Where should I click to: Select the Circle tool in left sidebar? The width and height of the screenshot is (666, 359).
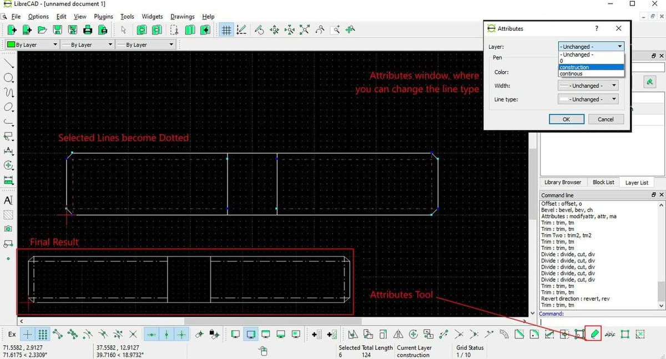point(8,78)
